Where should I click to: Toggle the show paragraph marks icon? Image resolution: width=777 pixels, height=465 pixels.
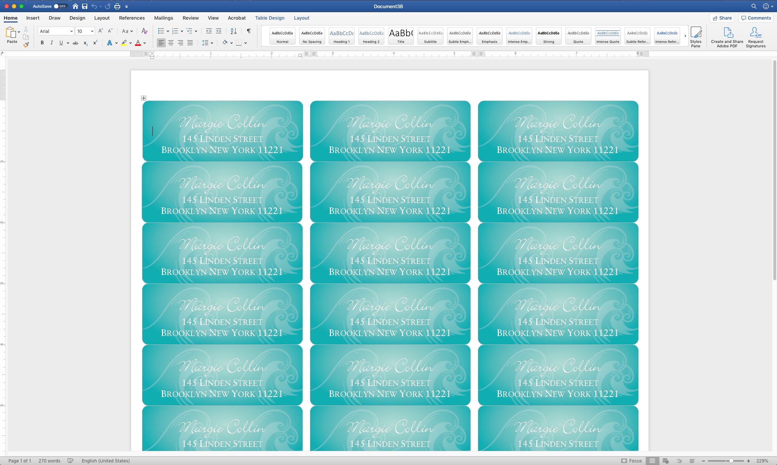[249, 31]
